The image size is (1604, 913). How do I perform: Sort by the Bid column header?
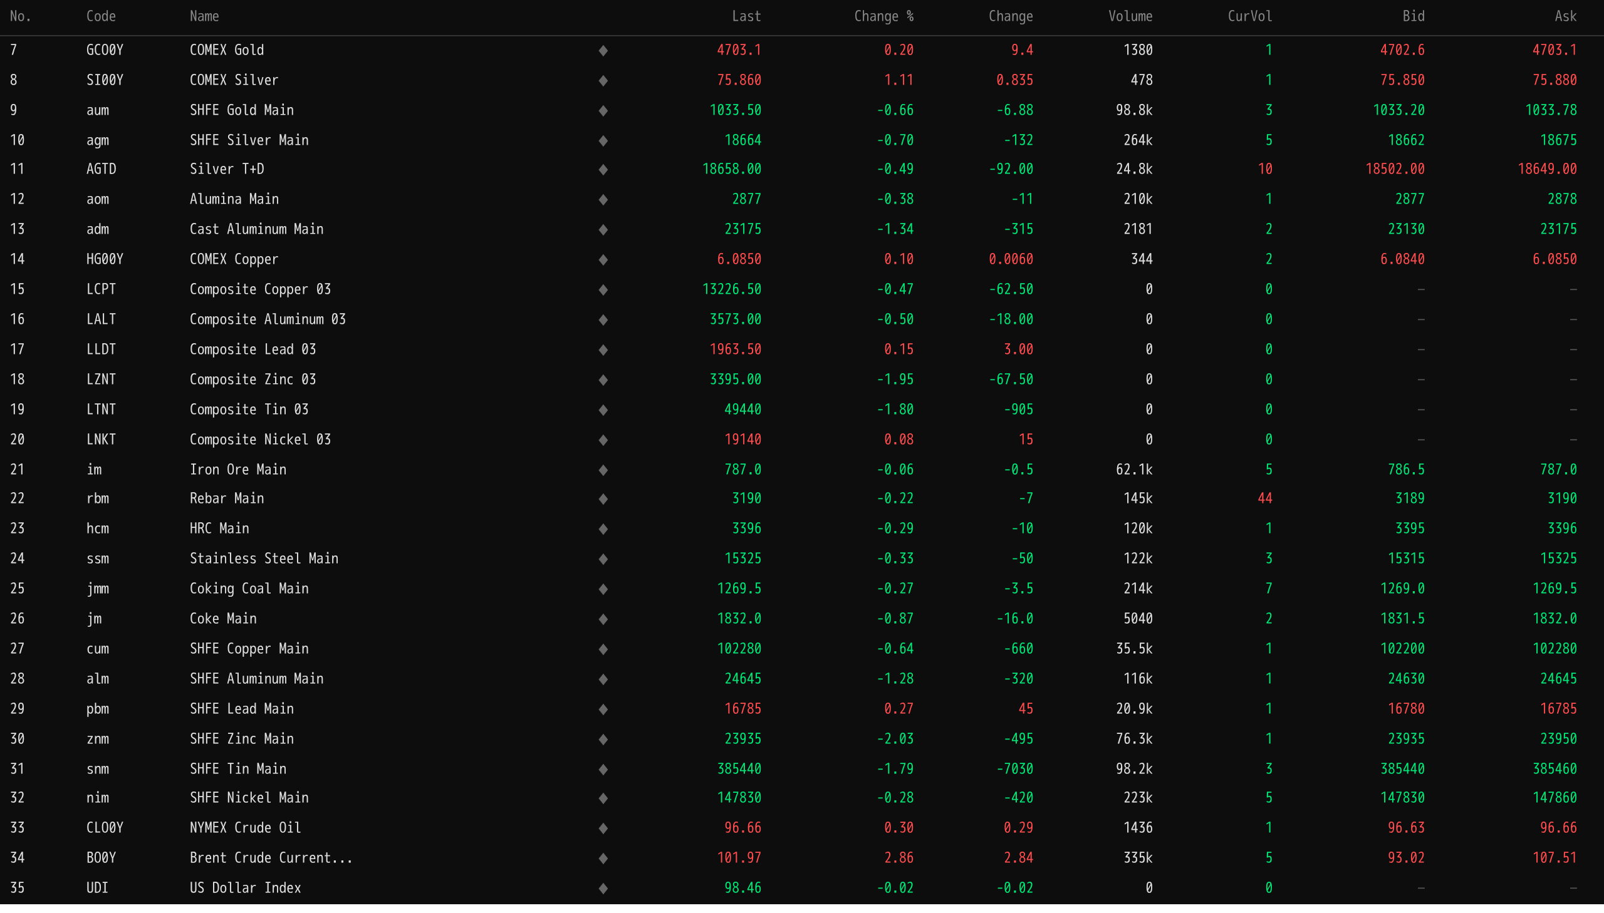tap(1413, 16)
